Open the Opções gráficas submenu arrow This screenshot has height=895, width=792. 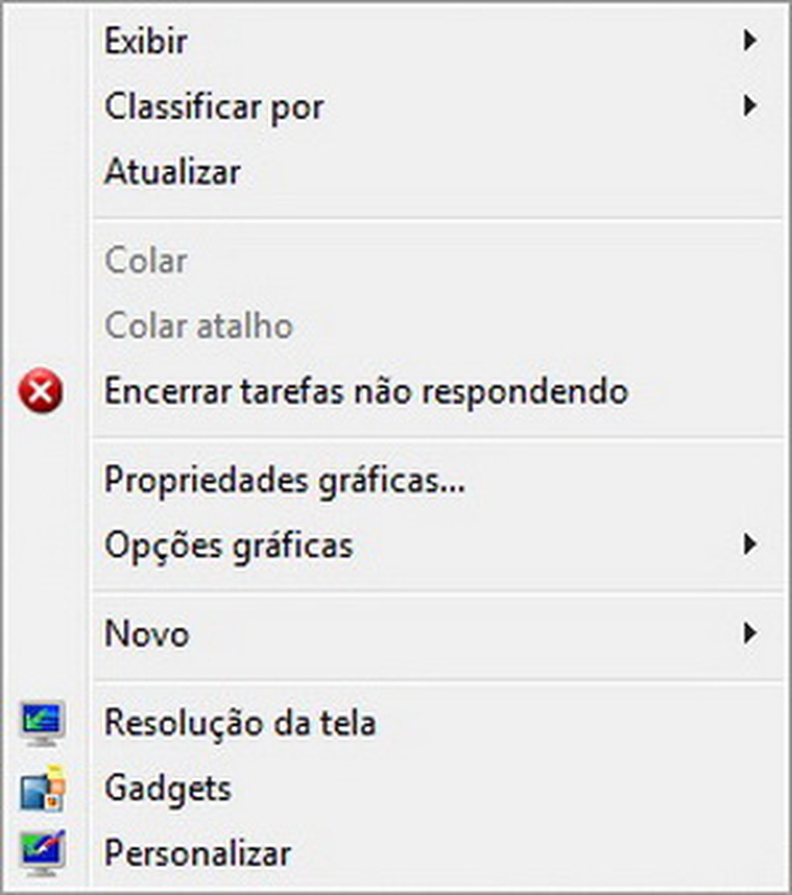coord(750,546)
